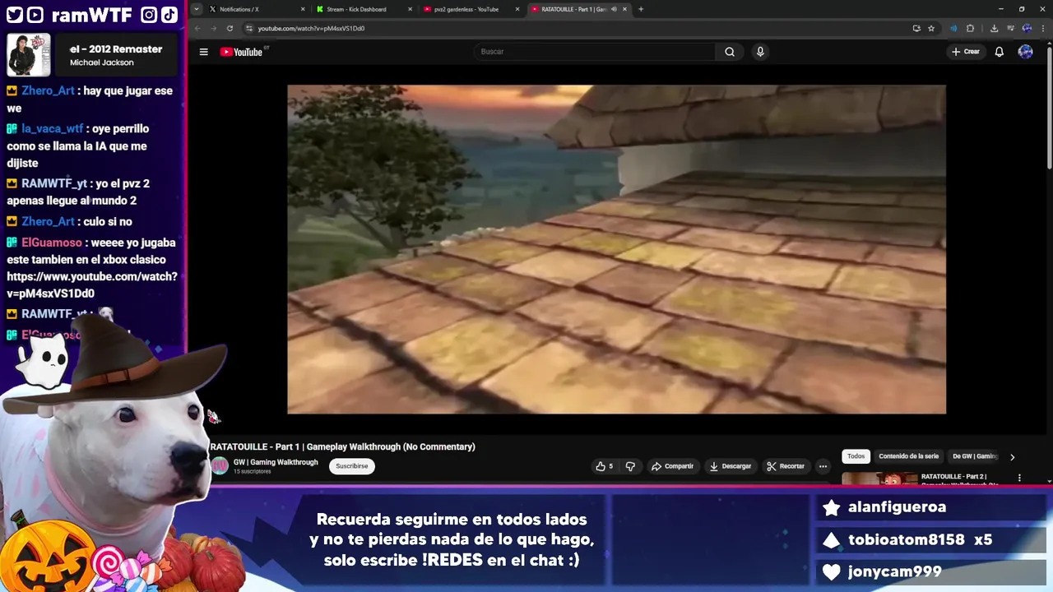Select the Todos filter chip

click(856, 456)
